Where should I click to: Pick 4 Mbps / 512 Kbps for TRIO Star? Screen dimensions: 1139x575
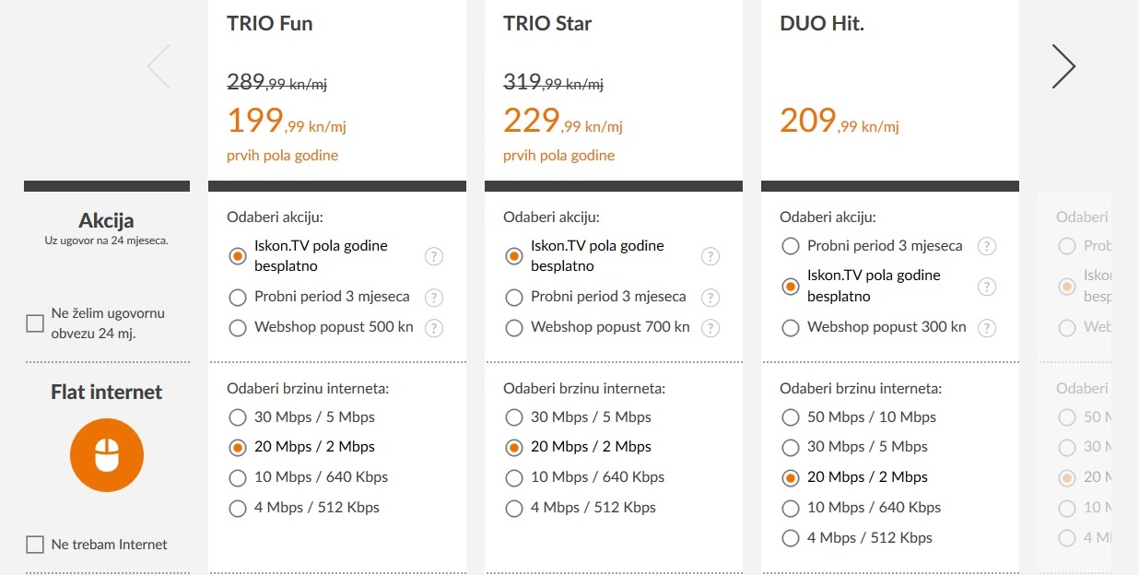[x=514, y=508]
